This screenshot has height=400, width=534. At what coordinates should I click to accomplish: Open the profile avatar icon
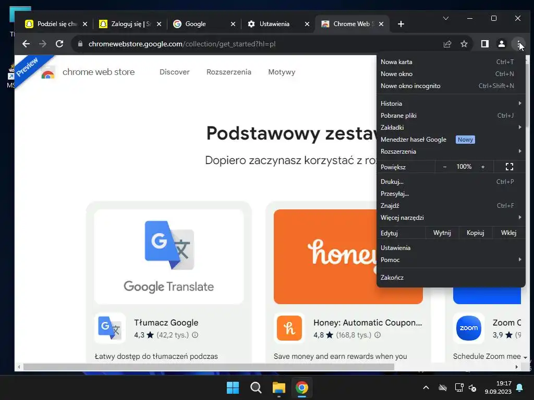pyautogui.click(x=502, y=44)
